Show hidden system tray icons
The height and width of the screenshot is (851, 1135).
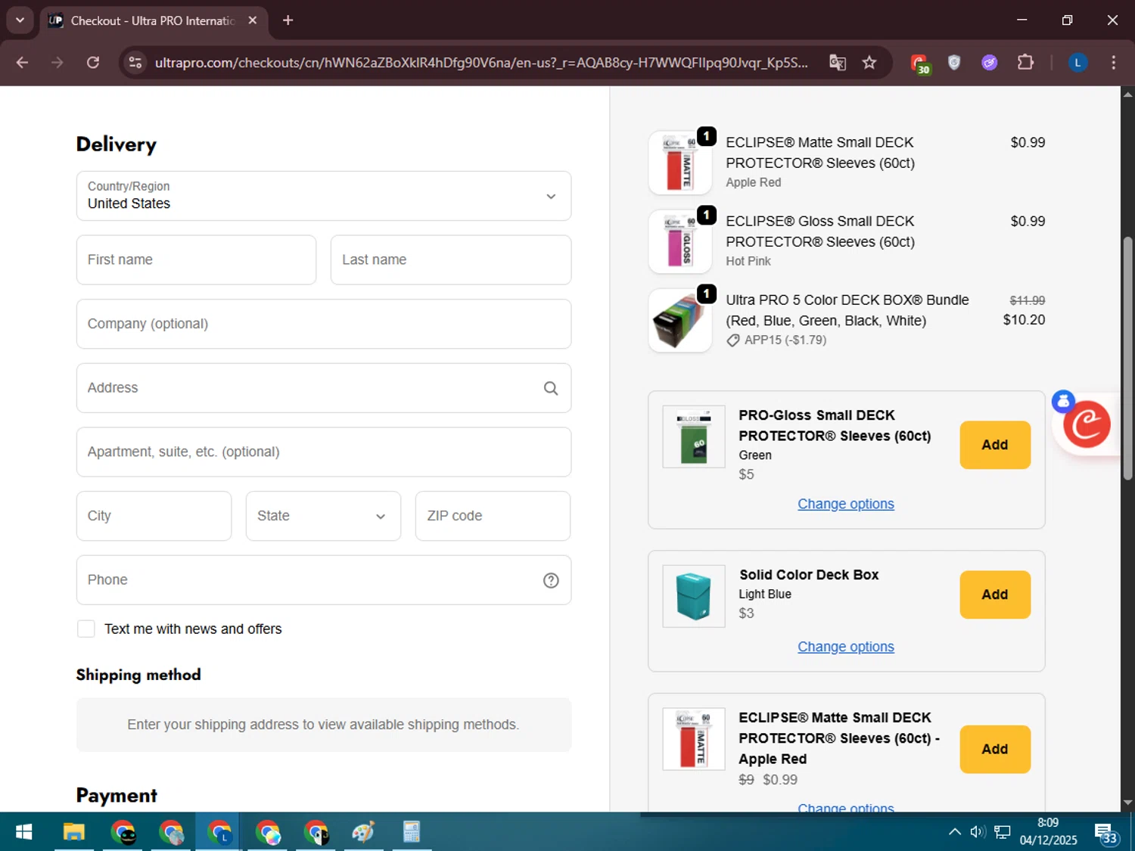(x=955, y=832)
